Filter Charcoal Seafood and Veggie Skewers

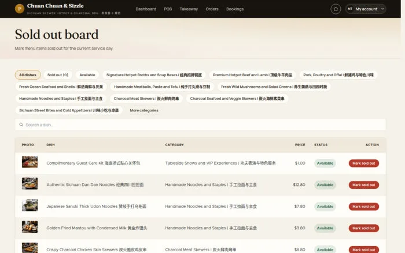click(x=237, y=99)
